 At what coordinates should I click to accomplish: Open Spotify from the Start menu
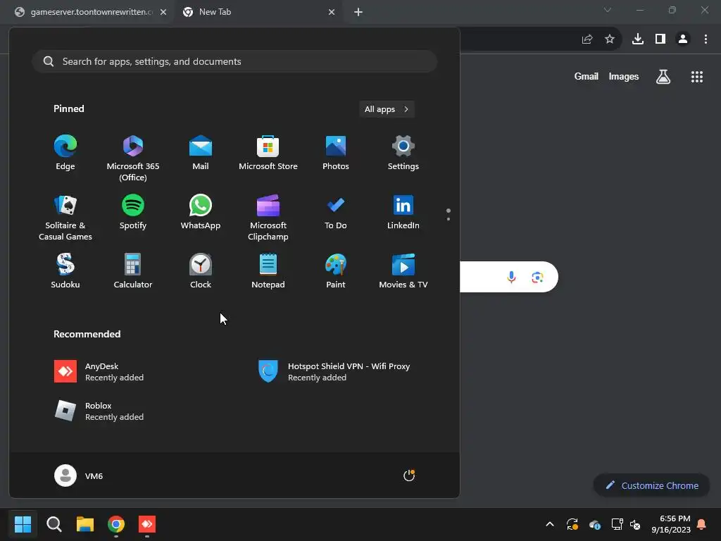[x=133, y=213]
